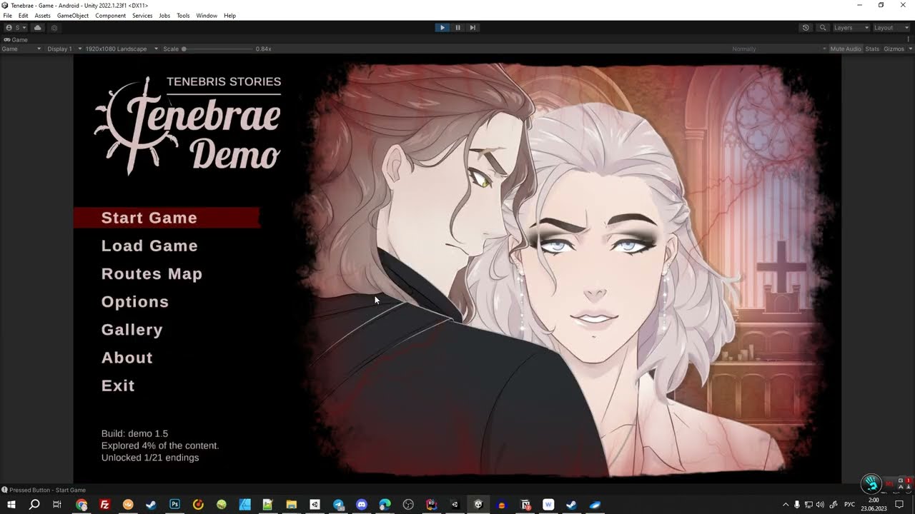
Task: Toggle Mute Audio in Game view
Action: (846, 49)
